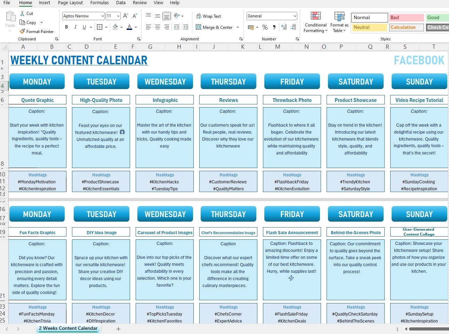Apply the Borders icon
449x334 pixels.
[99, 27]
